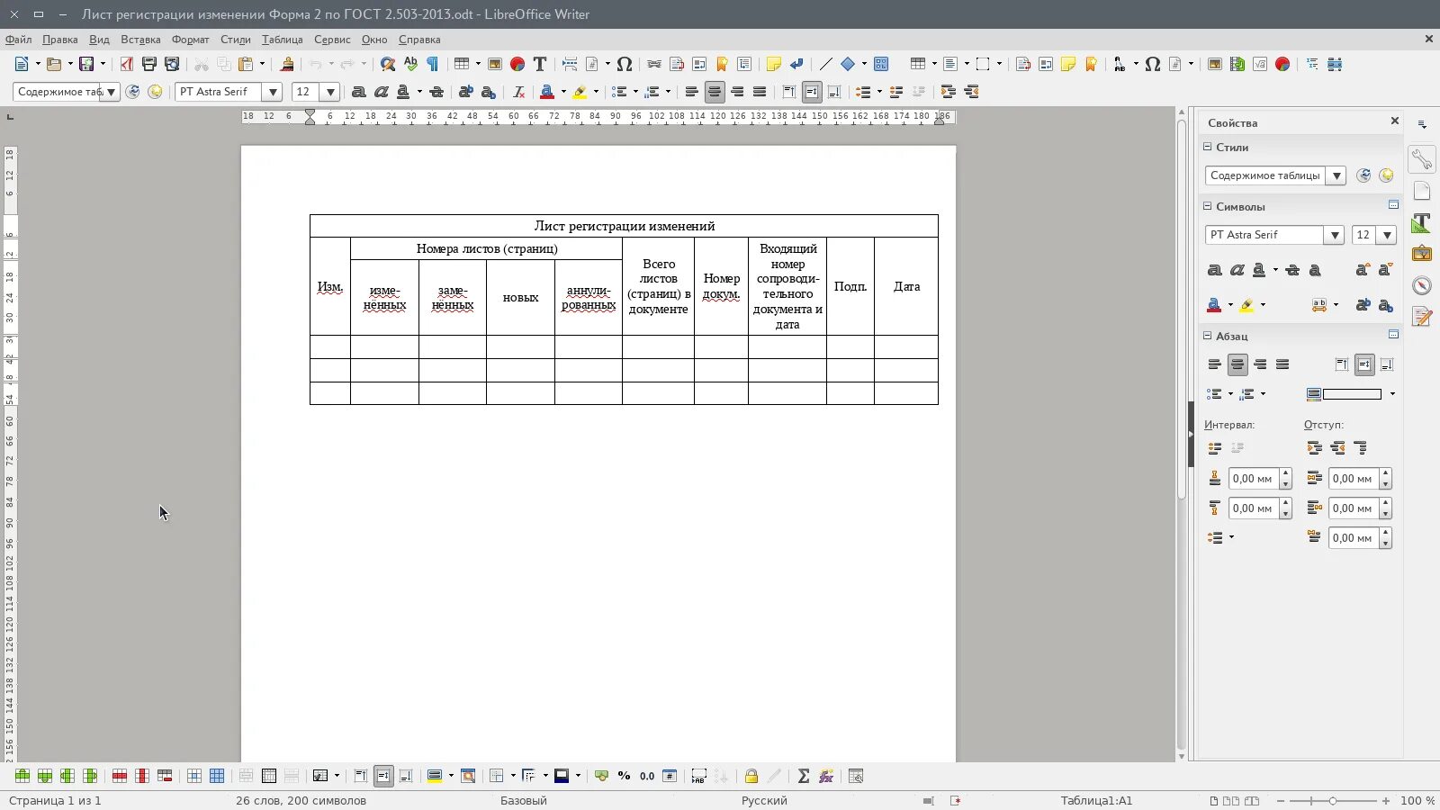
Task: Toggle formatting marks (pilcrow)
Action: (433, 64)
